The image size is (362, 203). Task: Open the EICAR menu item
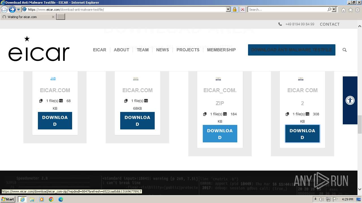[x=100, y=50]
